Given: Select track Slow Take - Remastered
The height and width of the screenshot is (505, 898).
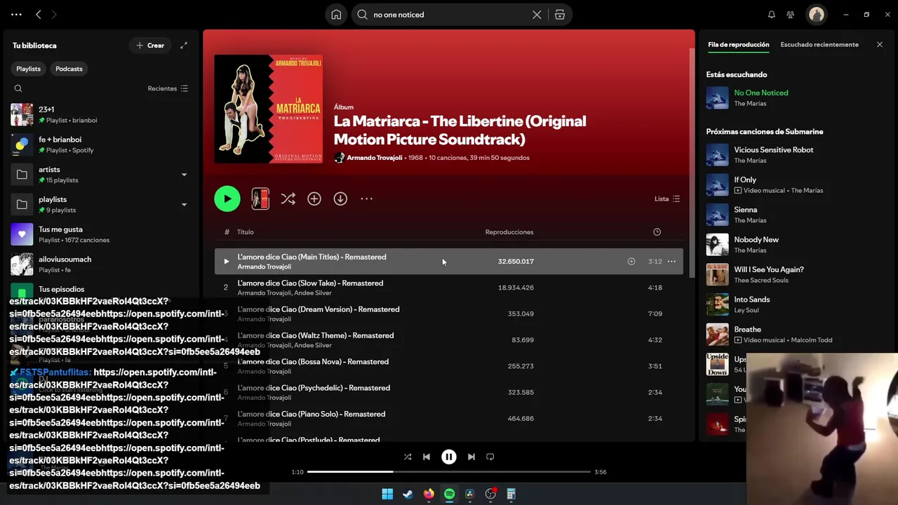Looking at the screenshot, I should [x=449, y=288].
